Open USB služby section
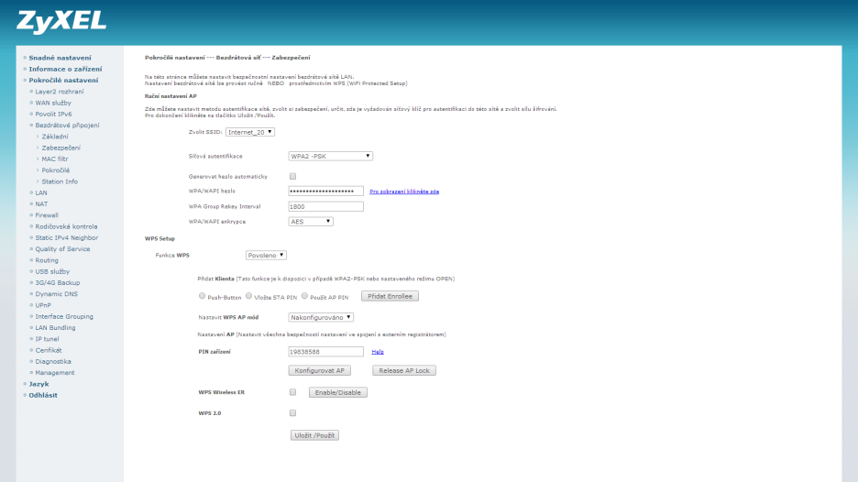The width and height of the screenshot is (858, 482). pos(52,271)
